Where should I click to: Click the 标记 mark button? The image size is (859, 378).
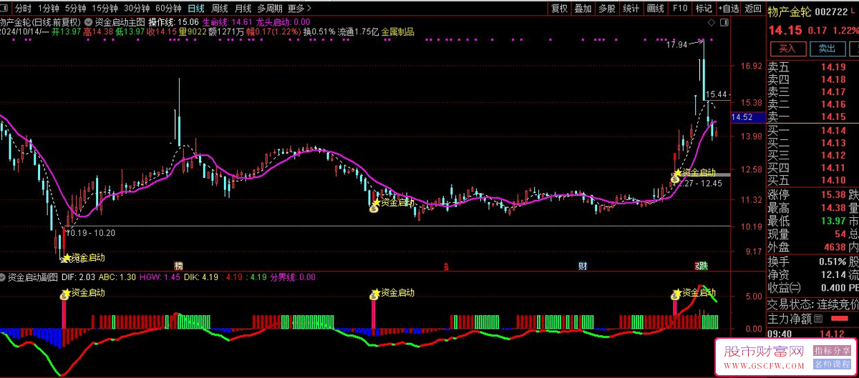[704, 9]
